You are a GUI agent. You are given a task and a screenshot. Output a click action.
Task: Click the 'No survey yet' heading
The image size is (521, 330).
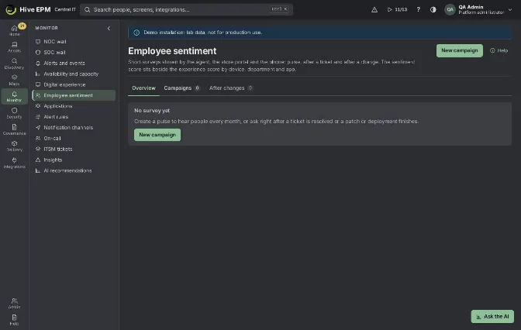click(152, 111)
